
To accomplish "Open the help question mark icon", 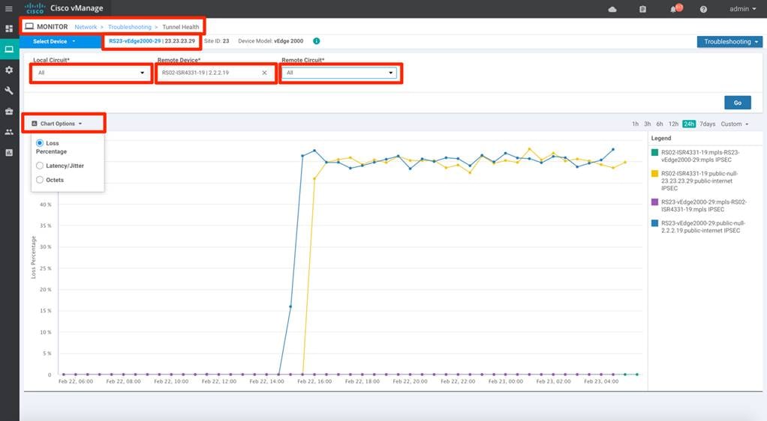I will 703,9.
